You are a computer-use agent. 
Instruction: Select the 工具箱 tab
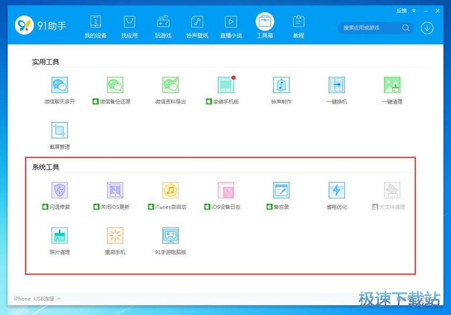[265, 26]
